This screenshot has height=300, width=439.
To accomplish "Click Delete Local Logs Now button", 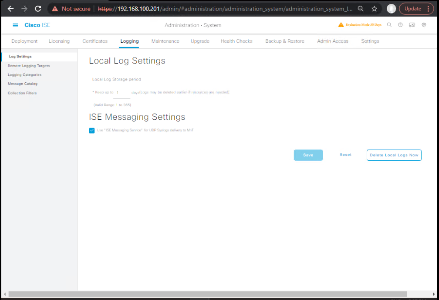I will [394, 155].
